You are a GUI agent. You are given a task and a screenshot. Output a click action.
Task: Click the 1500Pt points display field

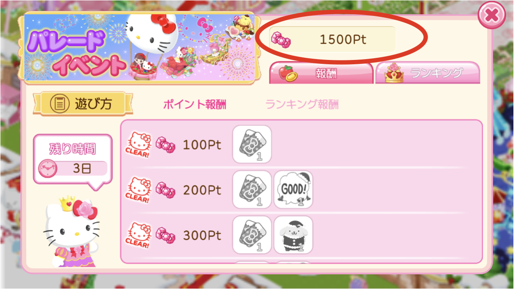click(332, 40)
